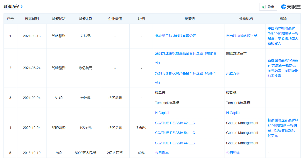Open H Capital investor link
Viewport: 304px width, 158px height.
click(162, 113)
